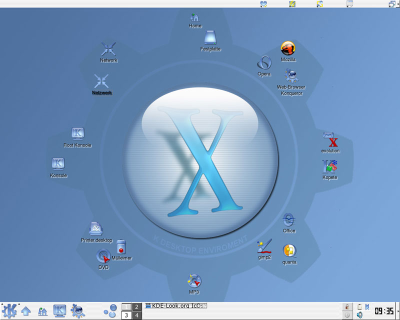This screenshot has height=320, width=400.
Task: Open the note sheet top-bar dropdown
Action: 349,4
